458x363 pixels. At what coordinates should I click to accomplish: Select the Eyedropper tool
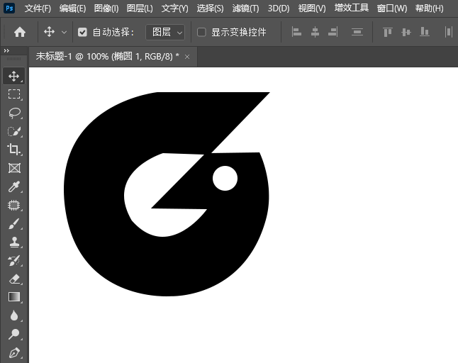point(13,186)
